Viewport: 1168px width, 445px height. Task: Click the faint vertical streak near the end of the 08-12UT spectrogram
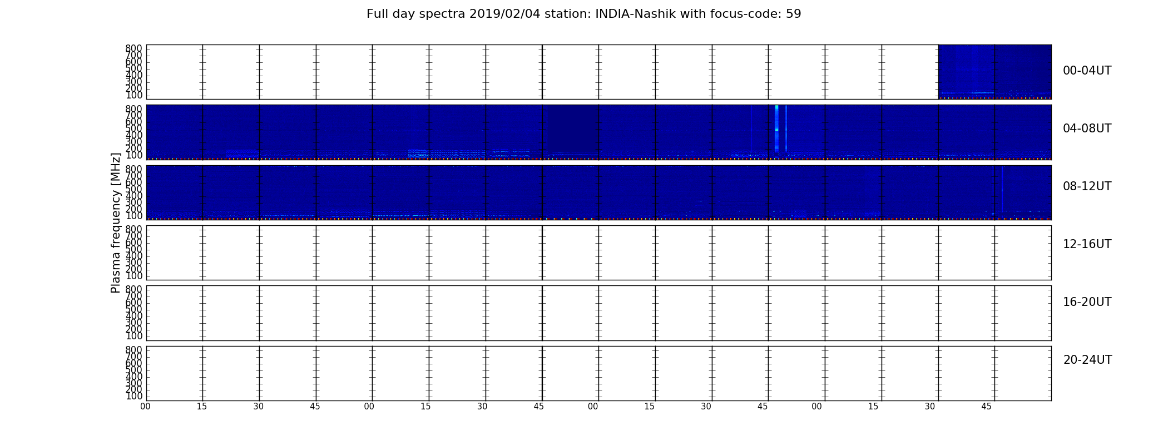[1002, 189]
